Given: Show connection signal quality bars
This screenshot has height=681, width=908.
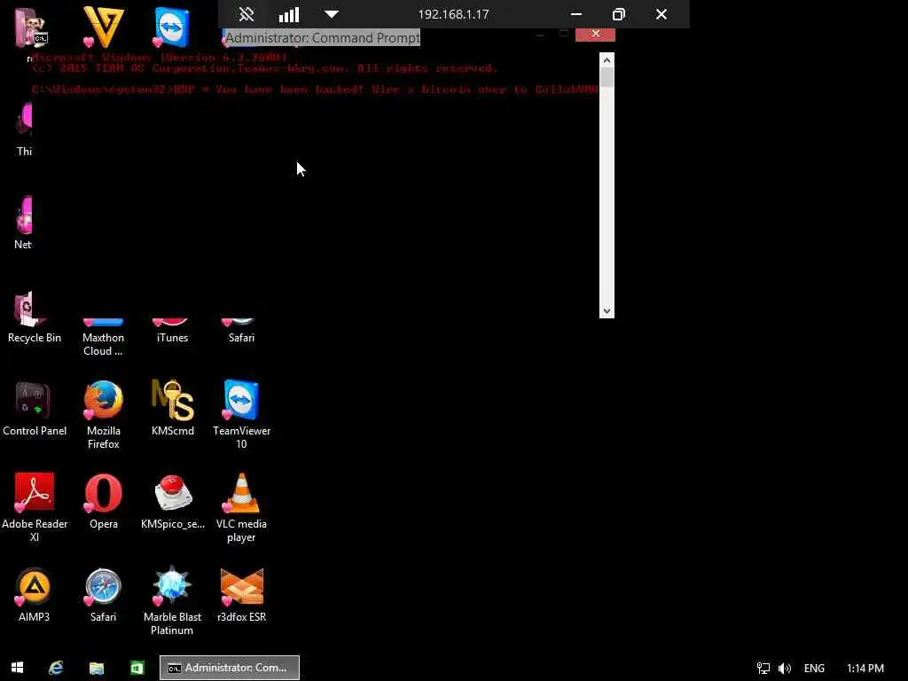Looking at the screenshot, I should (289, 14).
